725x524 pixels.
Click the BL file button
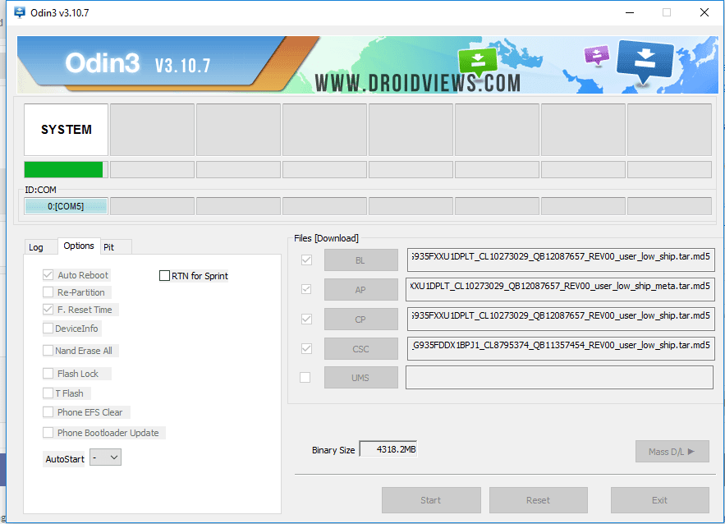(360, 260)
